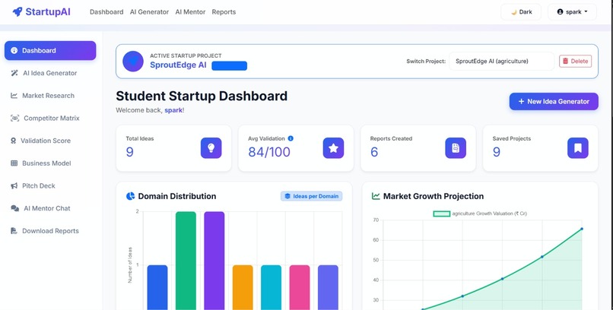
Task: Click the Student Startup Dashboard heading
Action: [x=202, y=96]
